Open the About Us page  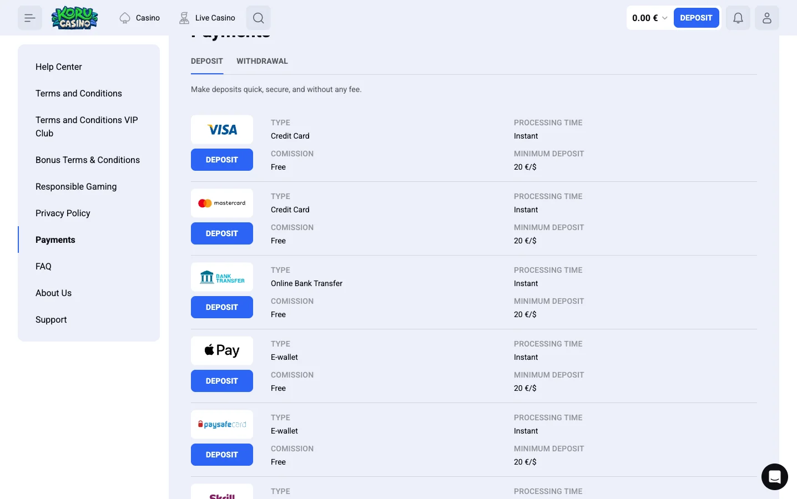pos(54,293)
